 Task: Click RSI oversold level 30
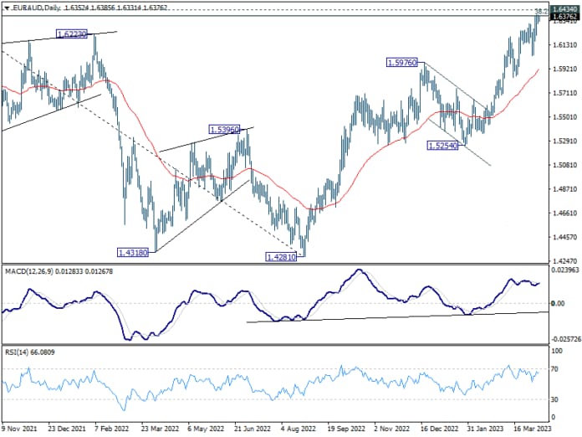point(555,399)
